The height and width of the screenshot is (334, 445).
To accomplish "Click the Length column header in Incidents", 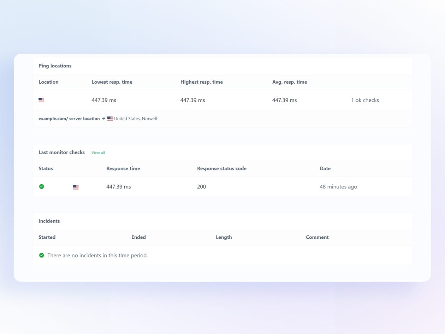I will pos(224,237).
